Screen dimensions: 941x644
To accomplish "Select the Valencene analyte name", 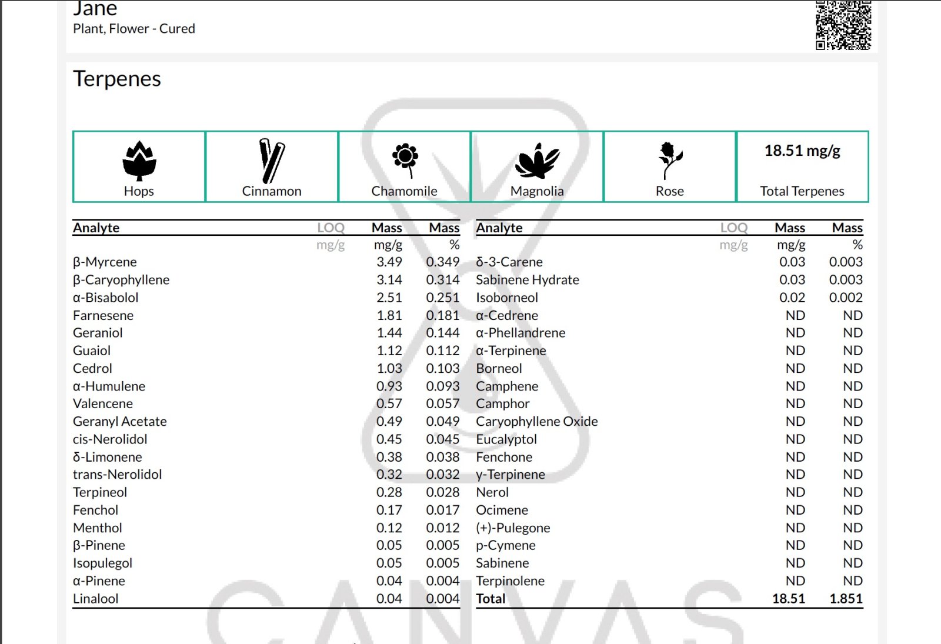I will [103, 404].
